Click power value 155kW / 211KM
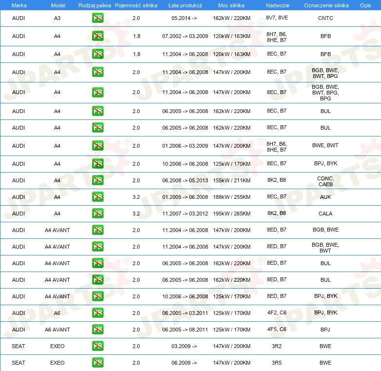This screenshot has height=371, width=381. tap(231, 180)
